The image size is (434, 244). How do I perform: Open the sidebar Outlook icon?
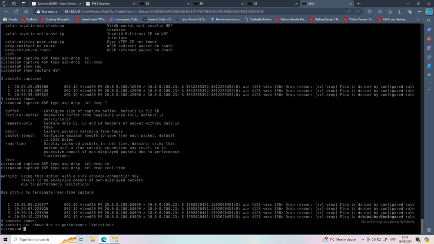[429, 66]
